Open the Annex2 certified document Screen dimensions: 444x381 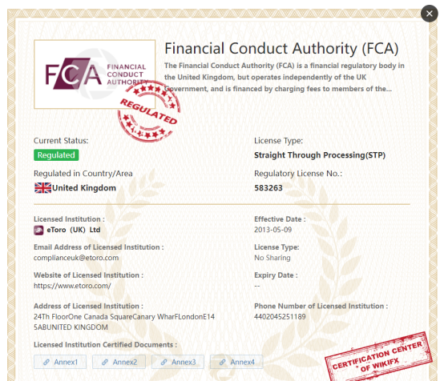click(x=119, y=362)
